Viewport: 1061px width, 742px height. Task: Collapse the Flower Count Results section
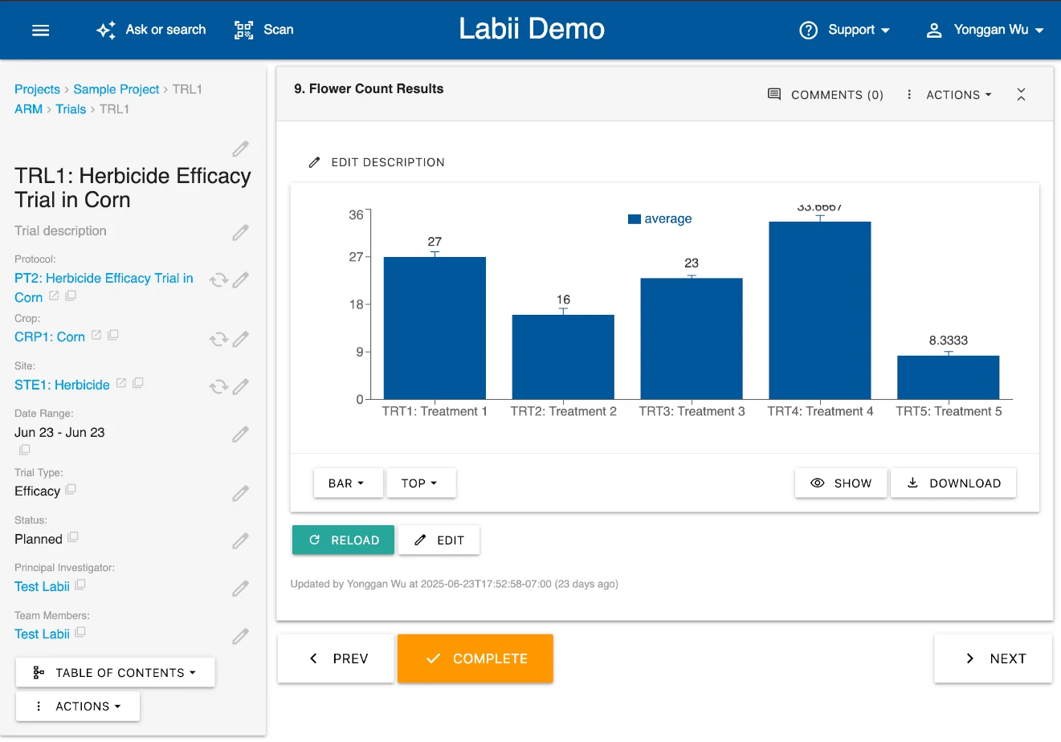point(1021,95)
